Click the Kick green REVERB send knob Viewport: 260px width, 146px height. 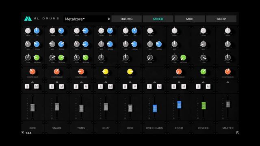(37, 58)
